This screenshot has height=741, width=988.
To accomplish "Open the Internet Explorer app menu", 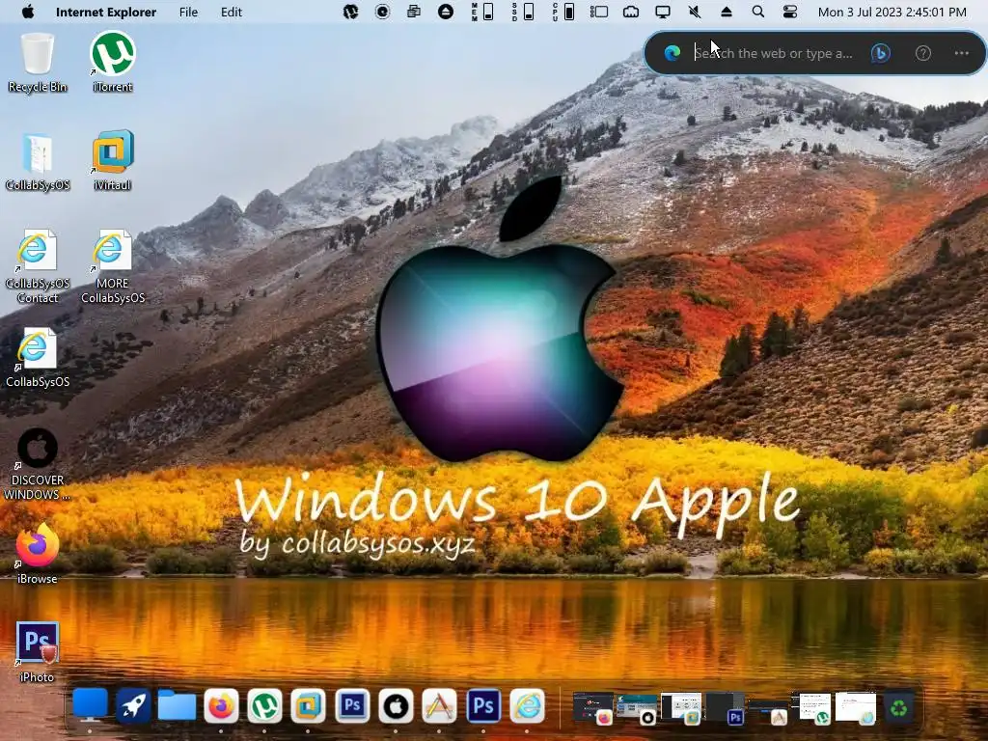I will [x=106, y=12].
